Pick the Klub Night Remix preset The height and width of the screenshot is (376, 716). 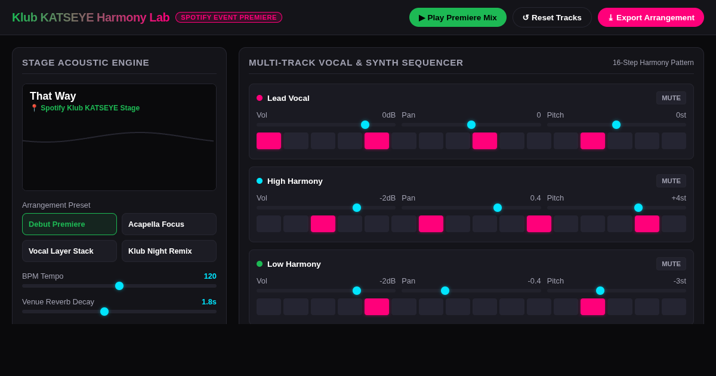click(x=169, y=251)
